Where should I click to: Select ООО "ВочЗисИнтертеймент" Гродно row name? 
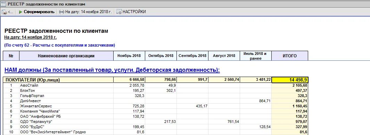tap(53, 132)
